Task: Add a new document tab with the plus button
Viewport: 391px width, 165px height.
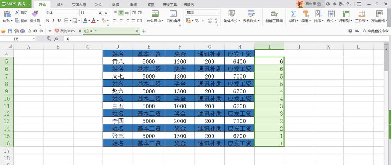Action: coord(144,31)
